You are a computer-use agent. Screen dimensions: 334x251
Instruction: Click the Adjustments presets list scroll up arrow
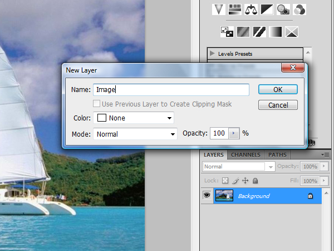coord(308,52)
